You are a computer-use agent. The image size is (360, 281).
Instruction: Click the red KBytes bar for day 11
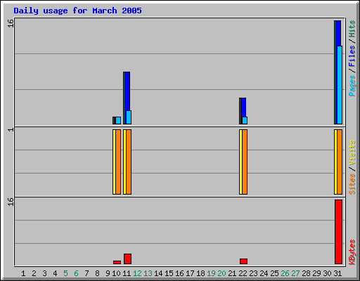coord(127,259)
